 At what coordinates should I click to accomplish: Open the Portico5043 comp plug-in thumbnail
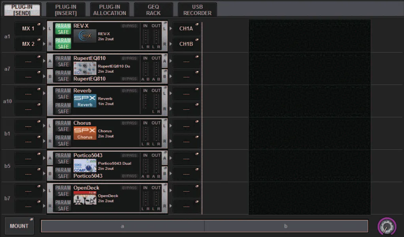[85, 166]
